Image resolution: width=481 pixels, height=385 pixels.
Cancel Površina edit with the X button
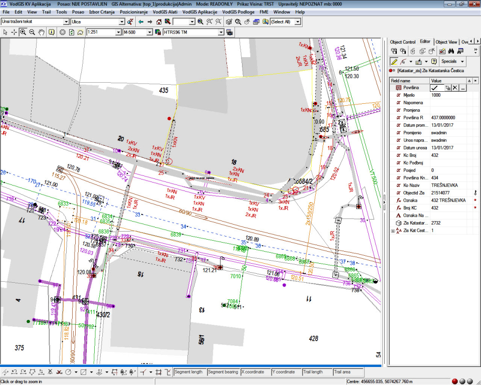tap(455, 88)
